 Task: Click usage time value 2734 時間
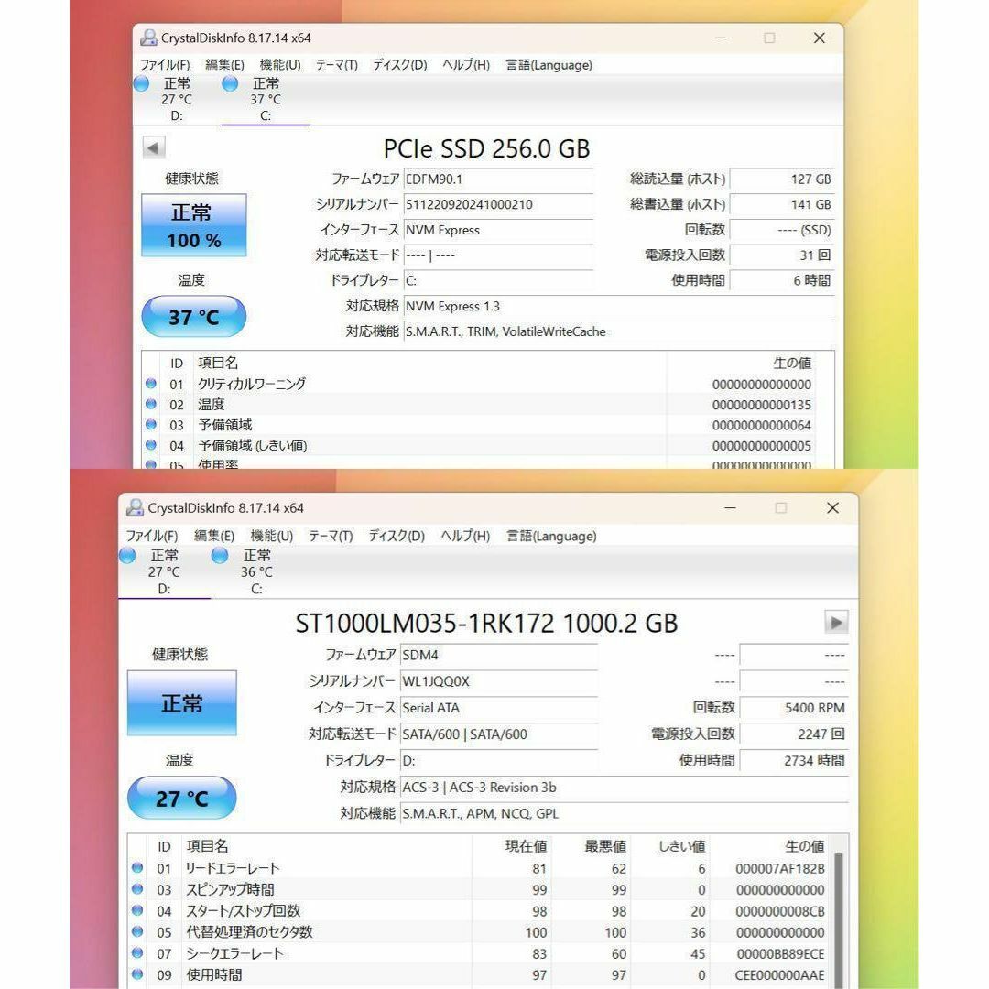[x=793, y=760]
